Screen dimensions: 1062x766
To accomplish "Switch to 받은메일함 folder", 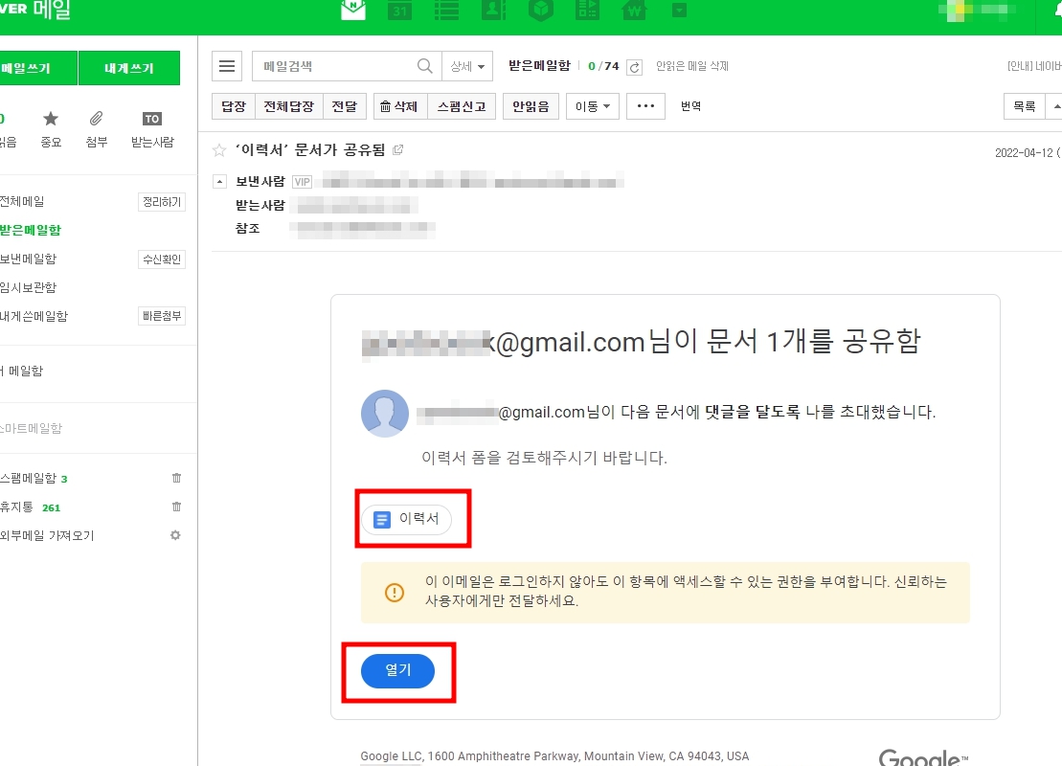I will tap(29, 230).
